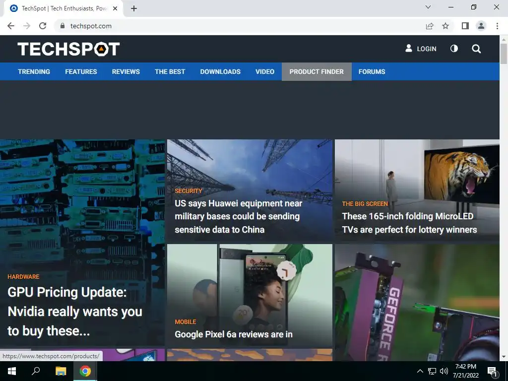
Task: Click the HARDWARE category label
Action: [23, 277]
